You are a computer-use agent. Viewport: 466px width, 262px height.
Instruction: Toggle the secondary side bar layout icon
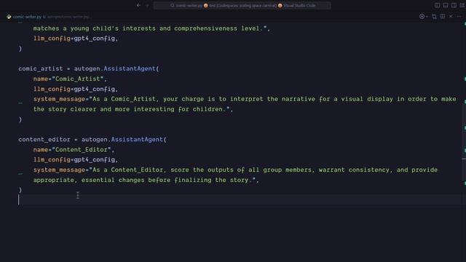tap(454, 5)
